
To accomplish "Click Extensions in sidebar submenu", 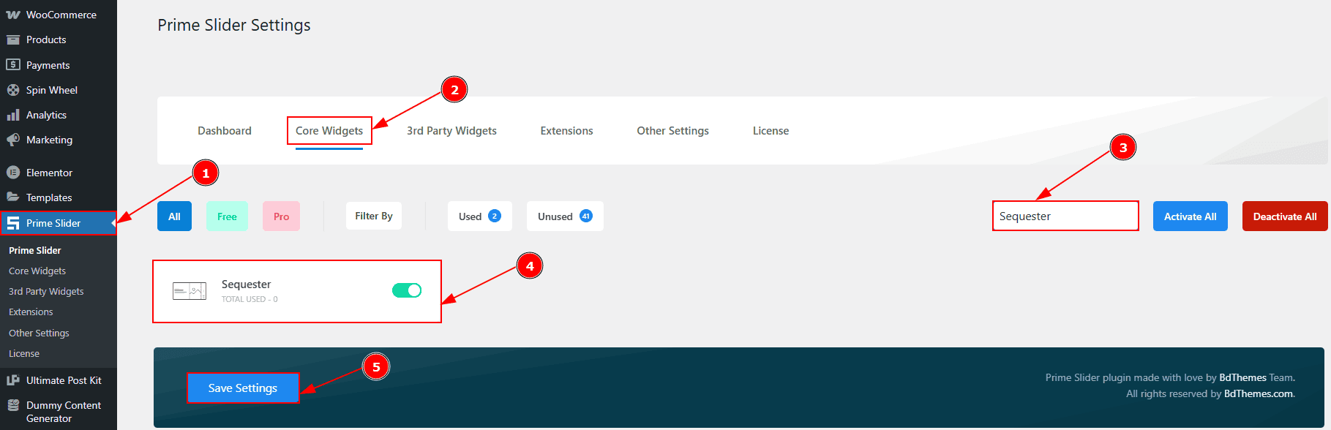I will click(31, 312).
